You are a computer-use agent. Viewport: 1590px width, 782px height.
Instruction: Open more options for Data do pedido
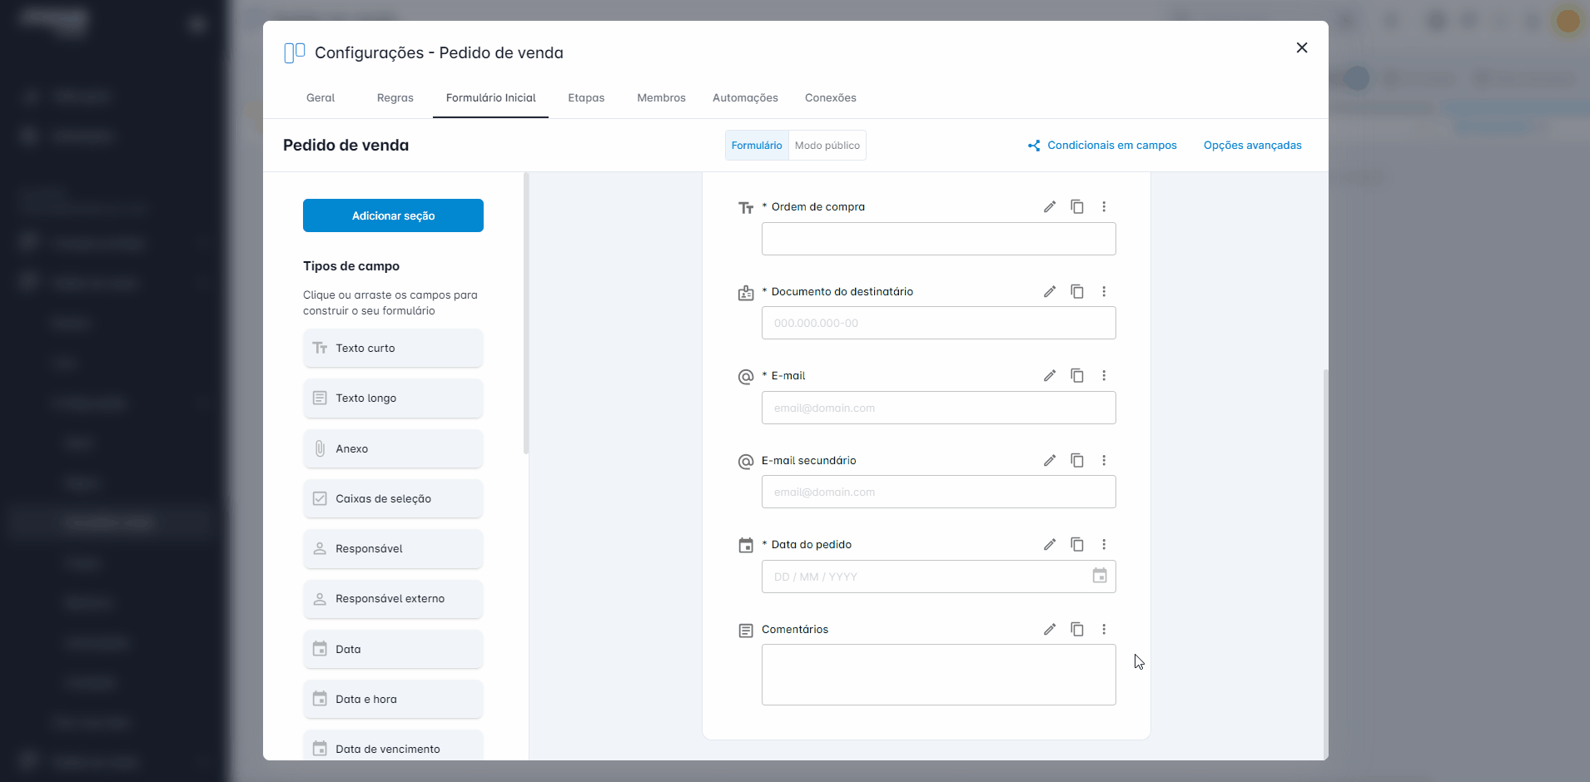(1104, 544)
